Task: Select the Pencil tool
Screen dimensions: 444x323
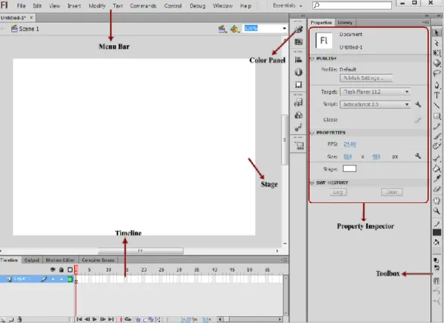Action: click(x=436, y=126)
